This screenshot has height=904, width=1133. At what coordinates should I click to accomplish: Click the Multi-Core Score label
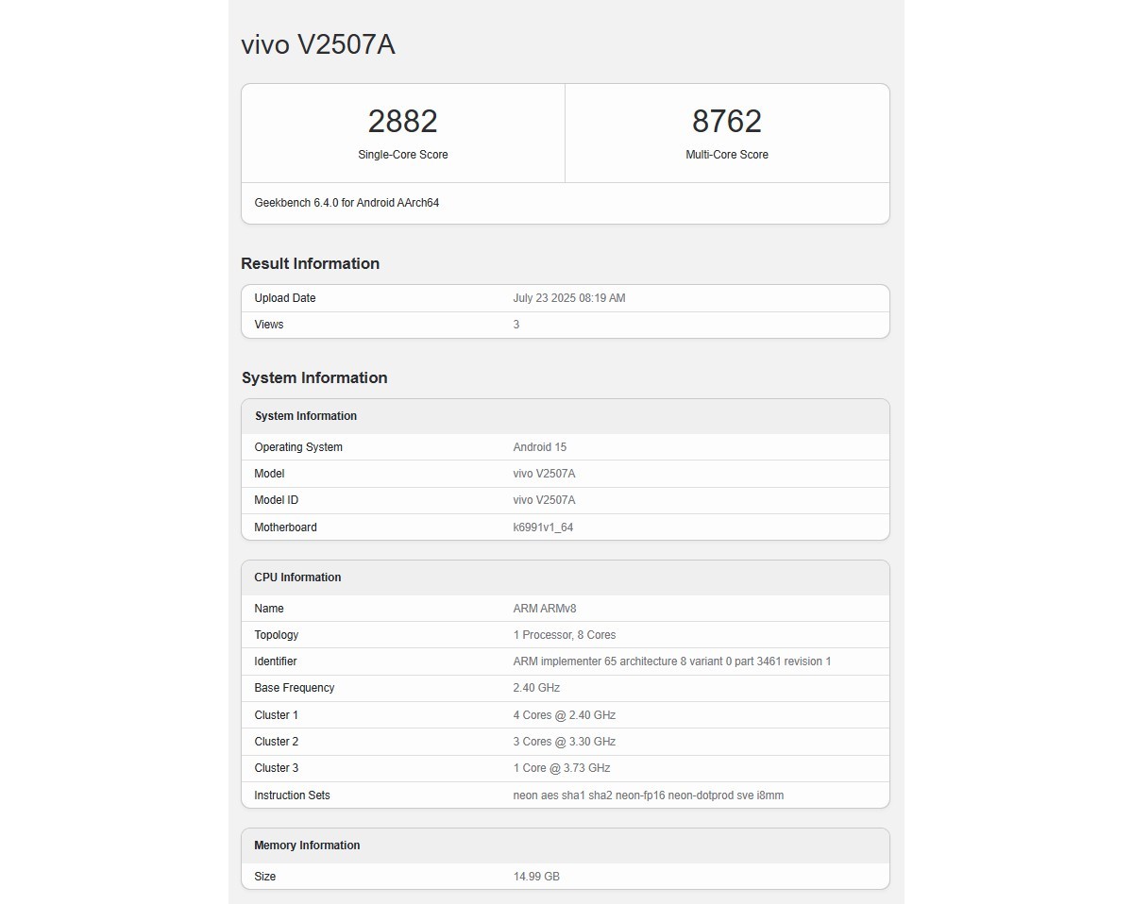tap(727, 155)
